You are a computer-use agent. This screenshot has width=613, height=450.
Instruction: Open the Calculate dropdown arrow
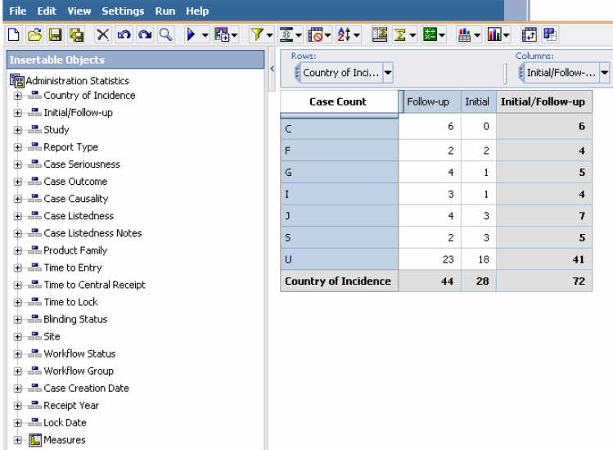(x=442, y=35)
